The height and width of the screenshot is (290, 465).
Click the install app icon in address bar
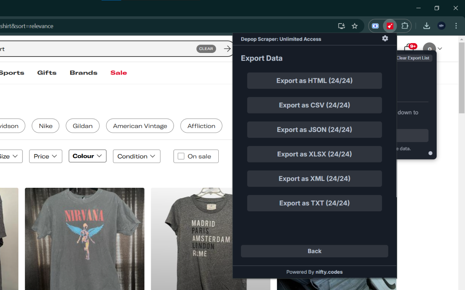click(341, 26)
